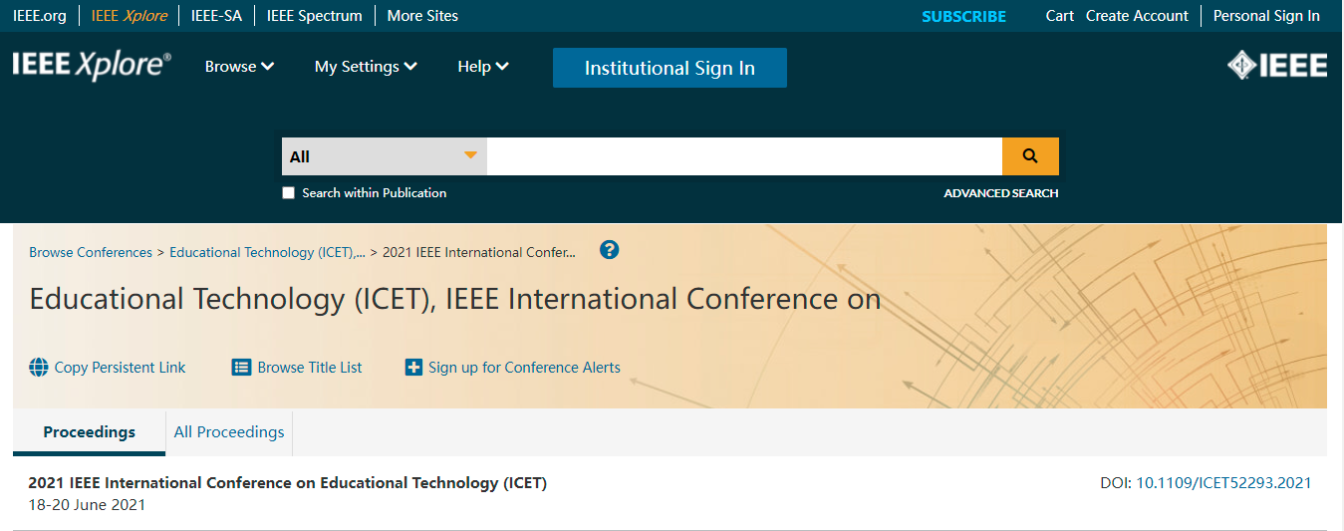Switch to the All Proceedings tab
Image resolution: width=1344 pixels, height=531 pixels.
(229, 432)
